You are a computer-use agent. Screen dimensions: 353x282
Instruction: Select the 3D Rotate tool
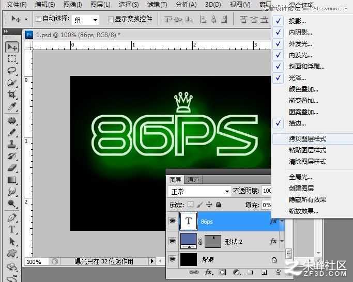[12, 267]
